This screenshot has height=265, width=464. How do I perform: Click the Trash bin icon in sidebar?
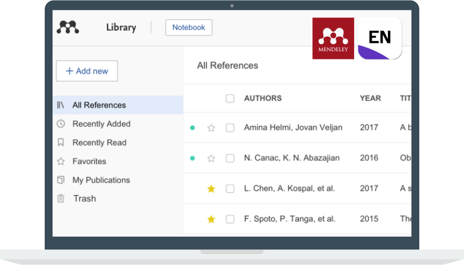coord(60,198)
